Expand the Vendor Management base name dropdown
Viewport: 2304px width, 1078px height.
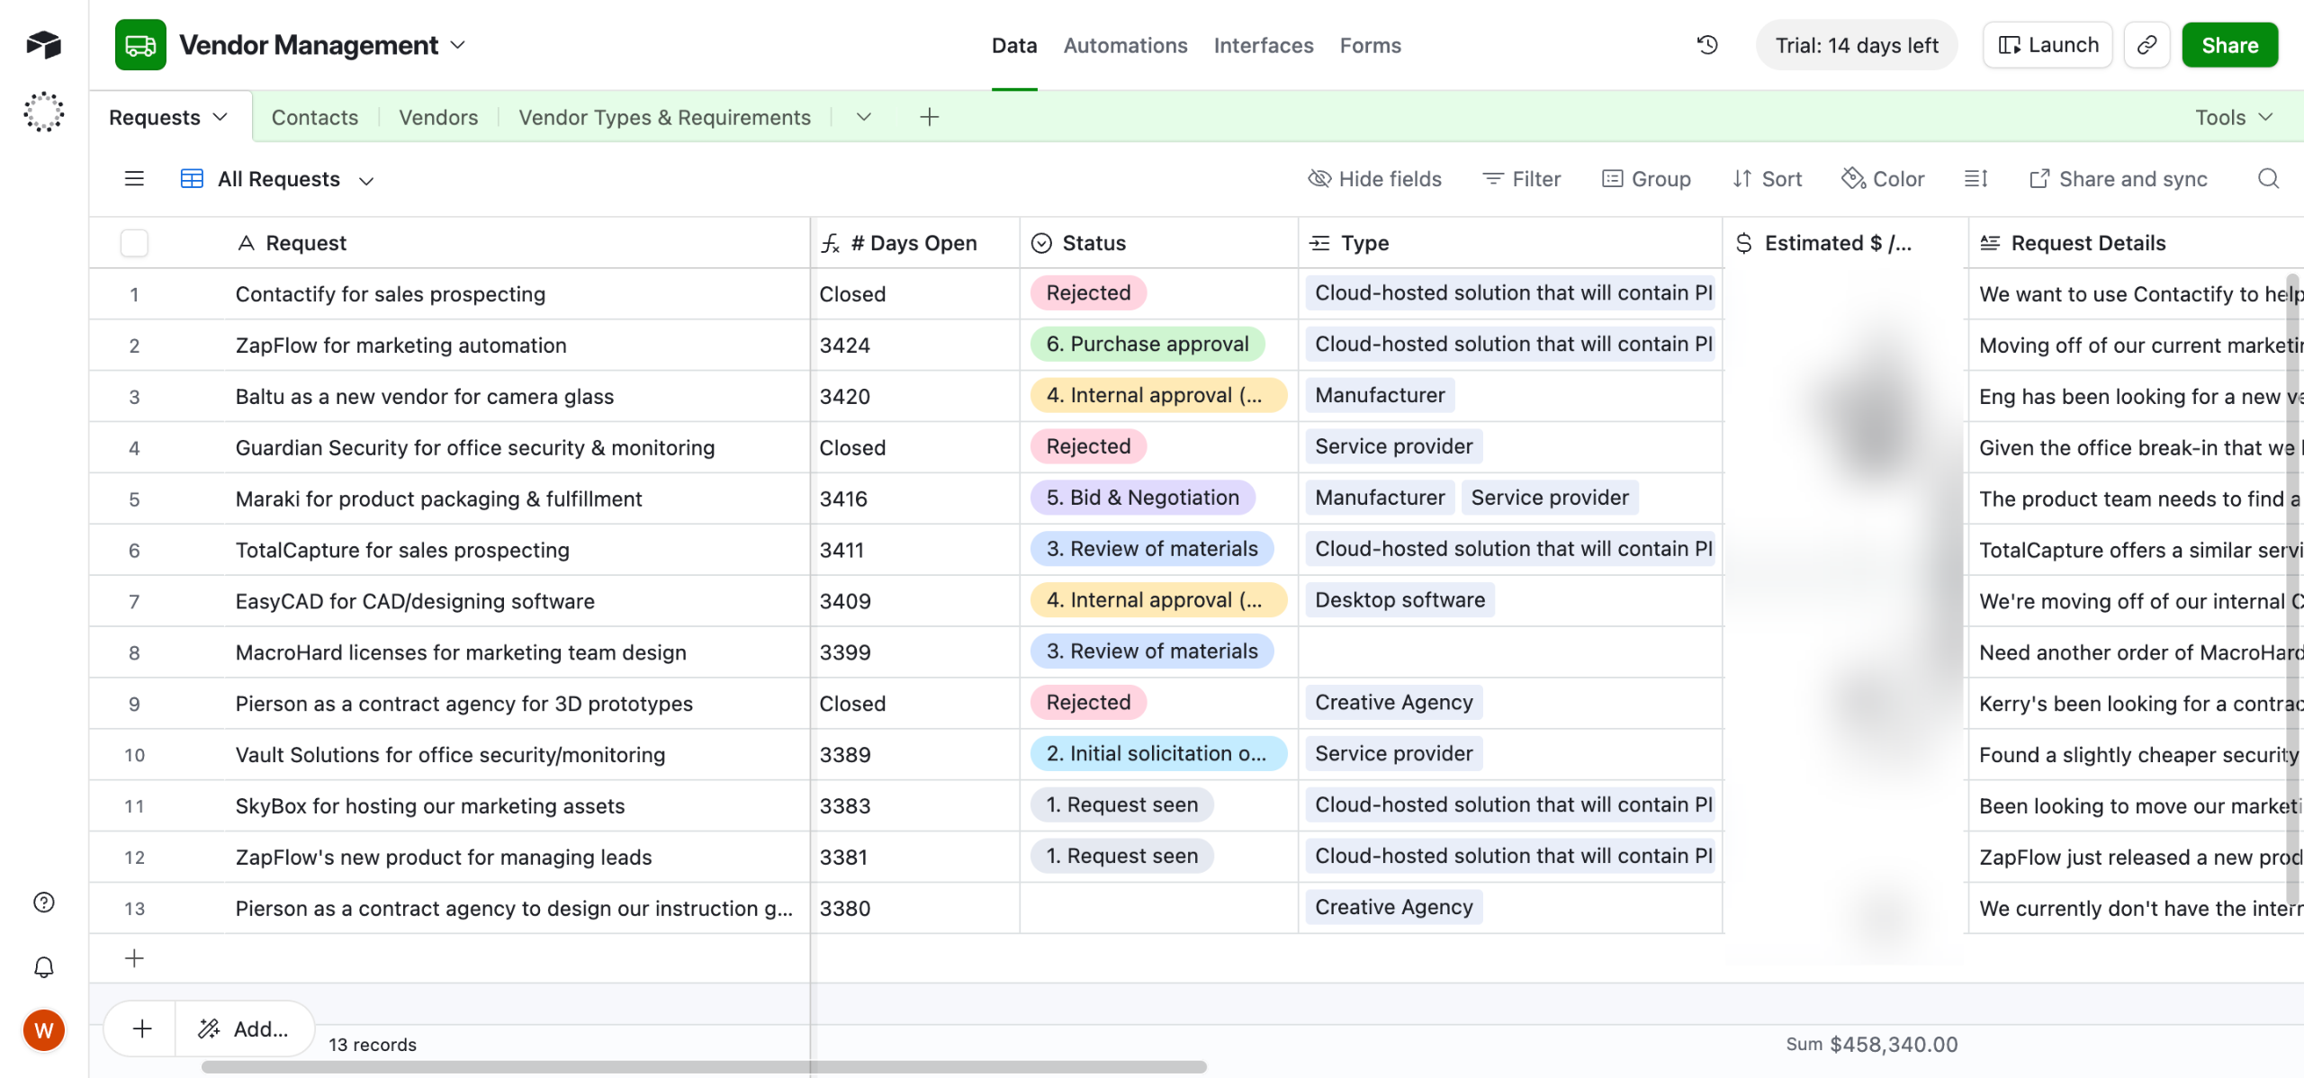(458, 45)
